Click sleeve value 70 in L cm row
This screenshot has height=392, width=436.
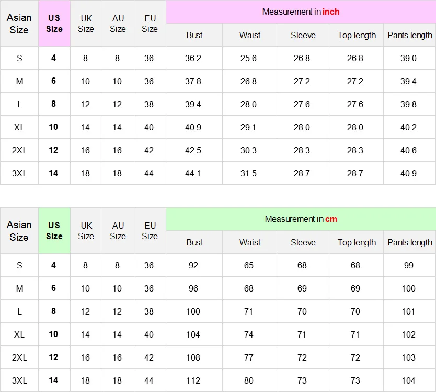pos(302,311)
